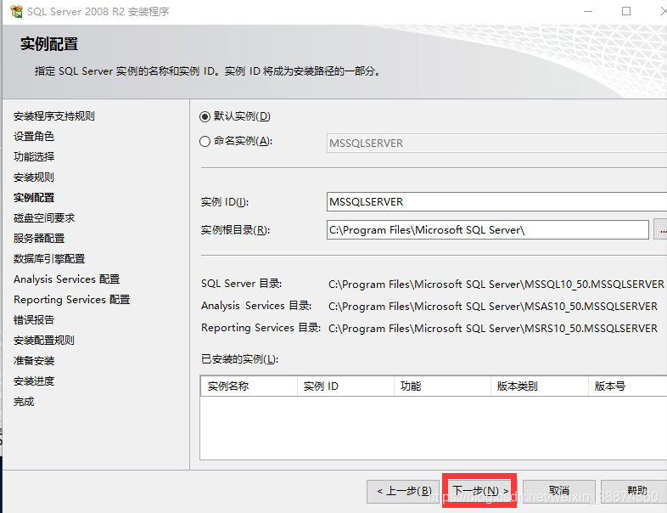Click the 实例 ID input field
The image size is (667, 513).
(496, 202)
